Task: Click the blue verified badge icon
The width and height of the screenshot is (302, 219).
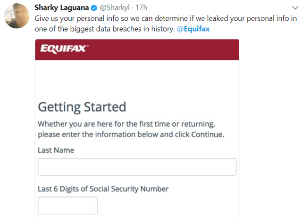Action: click(x=93, y=8)
